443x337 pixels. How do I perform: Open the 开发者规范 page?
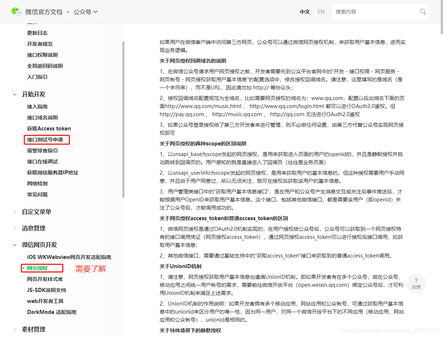tap(40, 44)
